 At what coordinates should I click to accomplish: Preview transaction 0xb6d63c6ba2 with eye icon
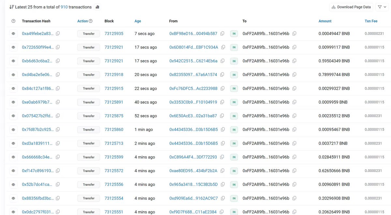(13, 61)
